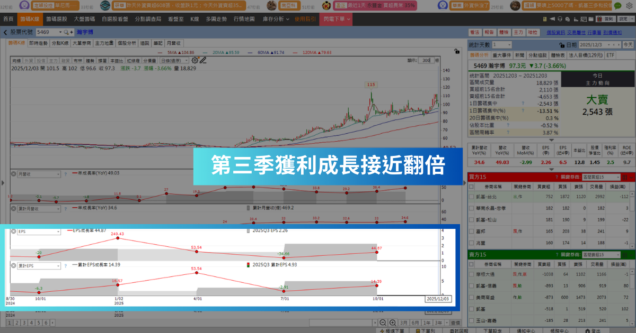636x333 pixels.
Task: Select the pencil drawing tool
Action: (x=202, y=60)
